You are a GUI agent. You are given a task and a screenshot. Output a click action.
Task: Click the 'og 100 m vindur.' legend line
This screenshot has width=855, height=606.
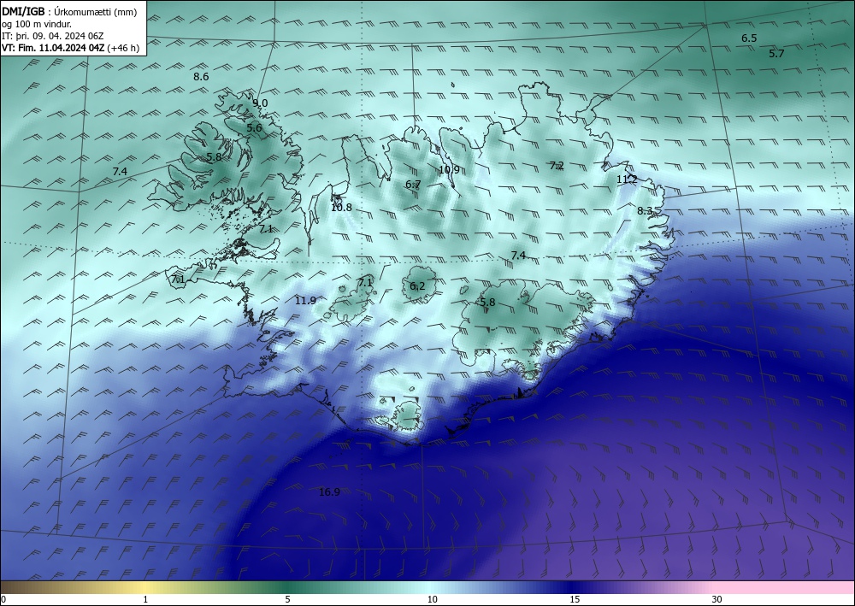(x=37, y=24)
